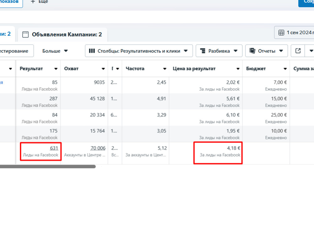314x235 pixels.
Task: Click cost per result 1,95 €
Action: tap(233, 131)
